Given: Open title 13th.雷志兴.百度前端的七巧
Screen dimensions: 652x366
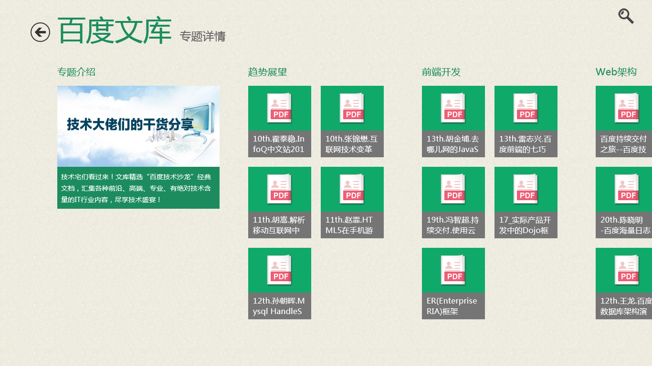Looking at the screenshot, I should click(x=526, y=144).
